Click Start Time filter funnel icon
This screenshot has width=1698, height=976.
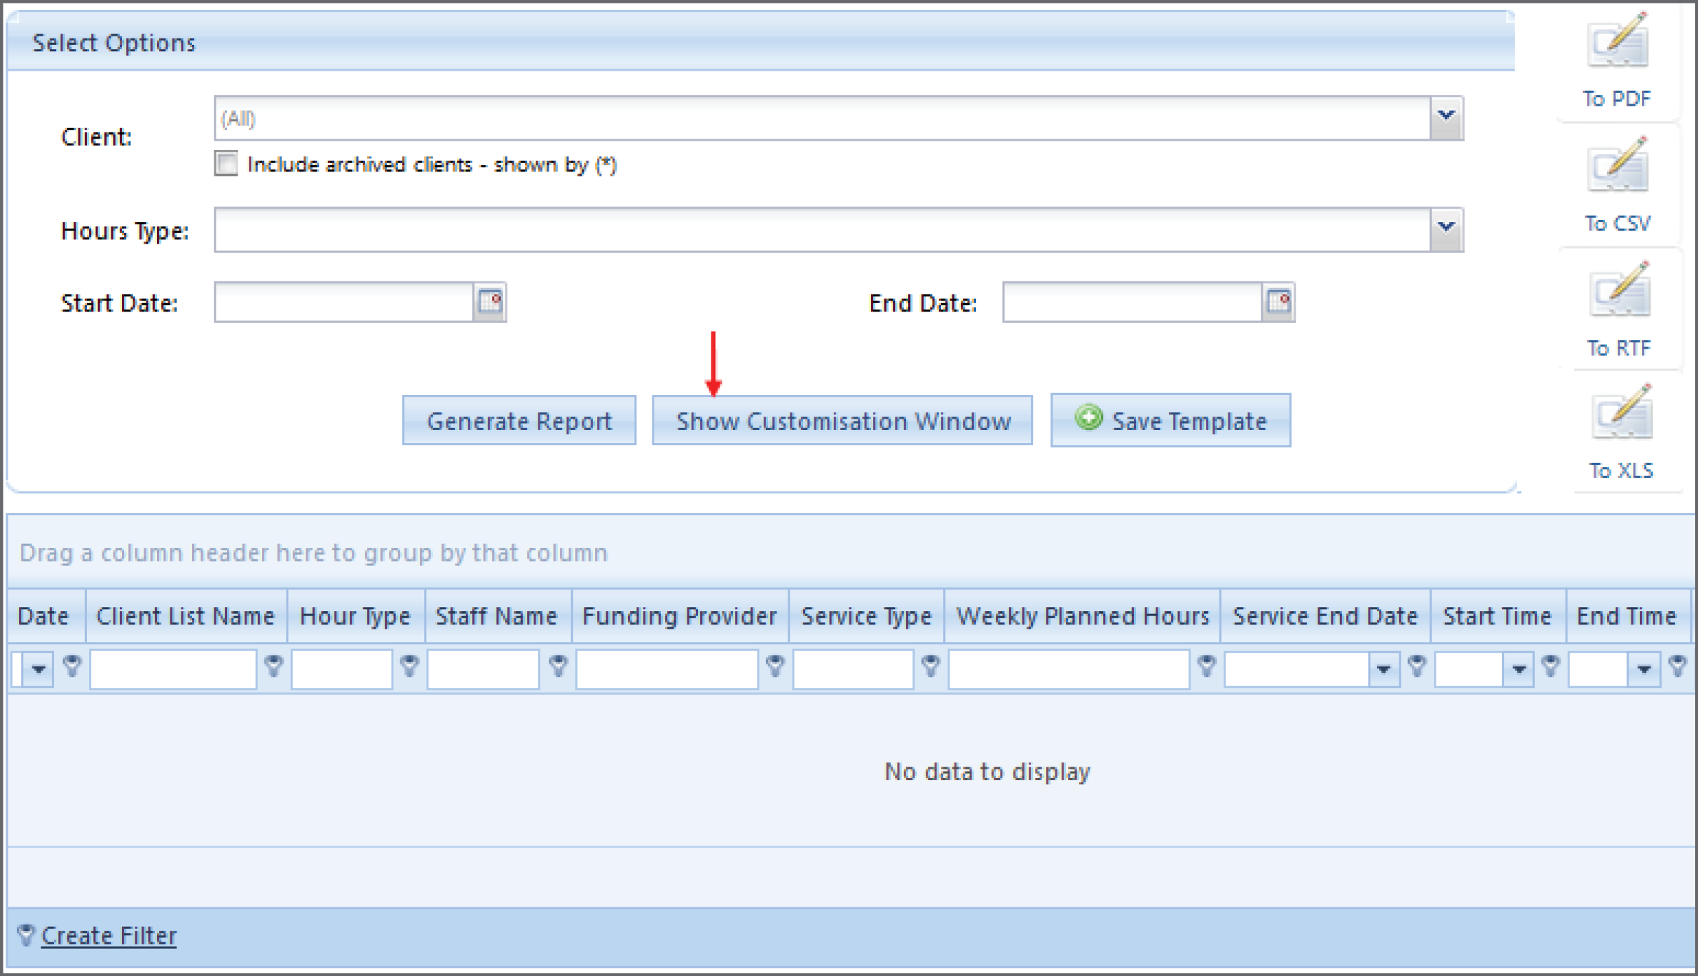pos(1551,665)
